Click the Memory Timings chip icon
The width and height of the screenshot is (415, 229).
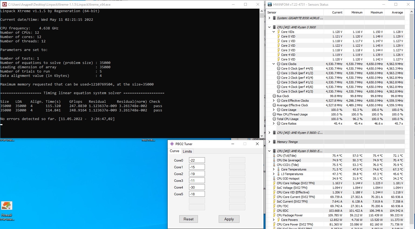(274, 142)
